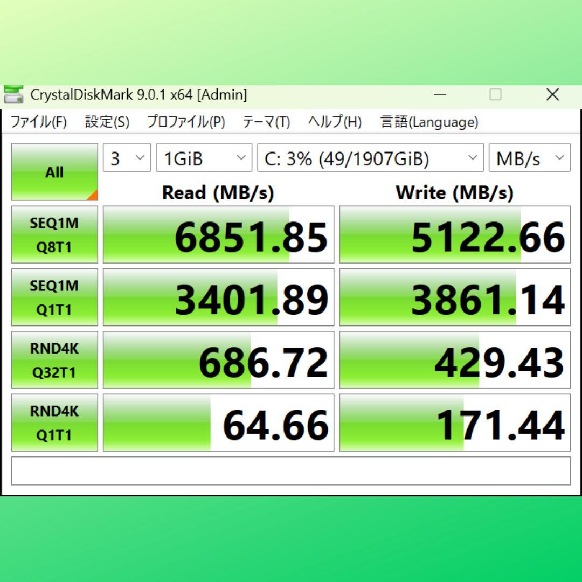Run the RND4K Q32T1 benchmark

tap(54, 359)
